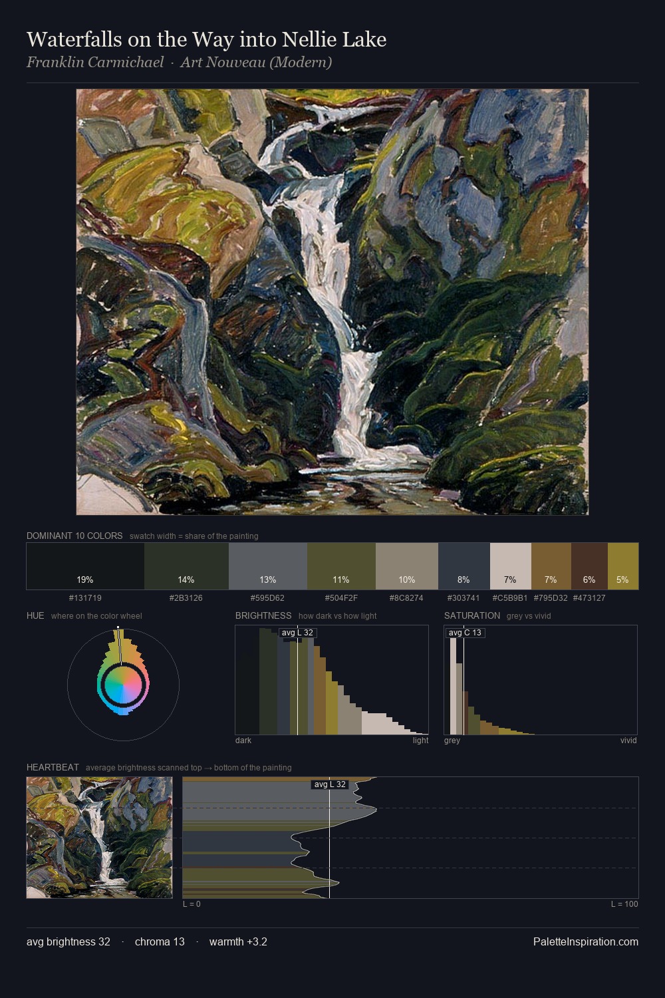Click the HEARTBEAT section heading
This screenshot has width=665, height=998.
[53, 767]
